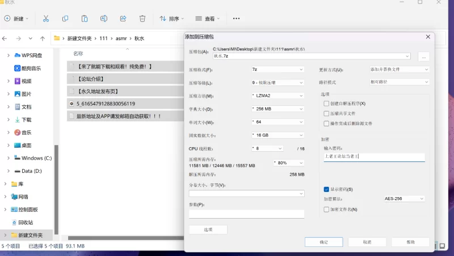Enable 操作完成后删除源文件 checkbox
The image size is (454, 256).
326,123
